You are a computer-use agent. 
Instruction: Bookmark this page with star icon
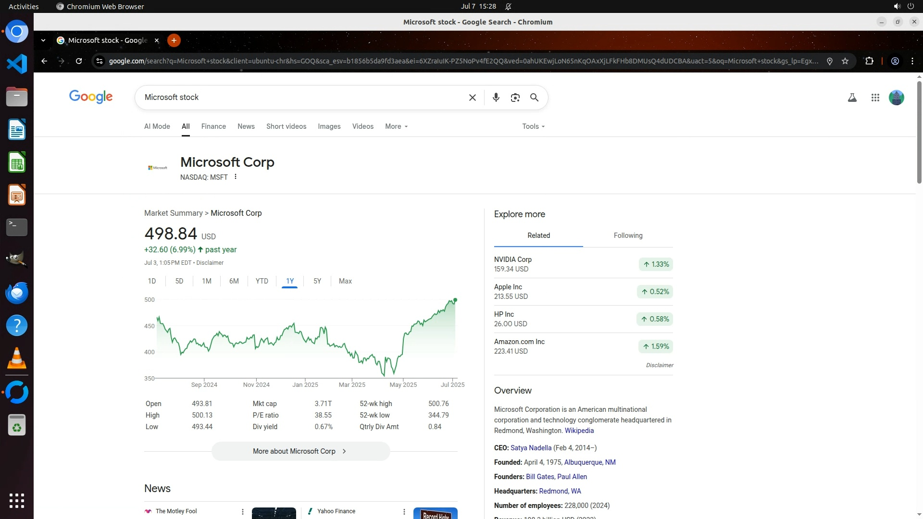pyautogui.click(x=845, y=61)
